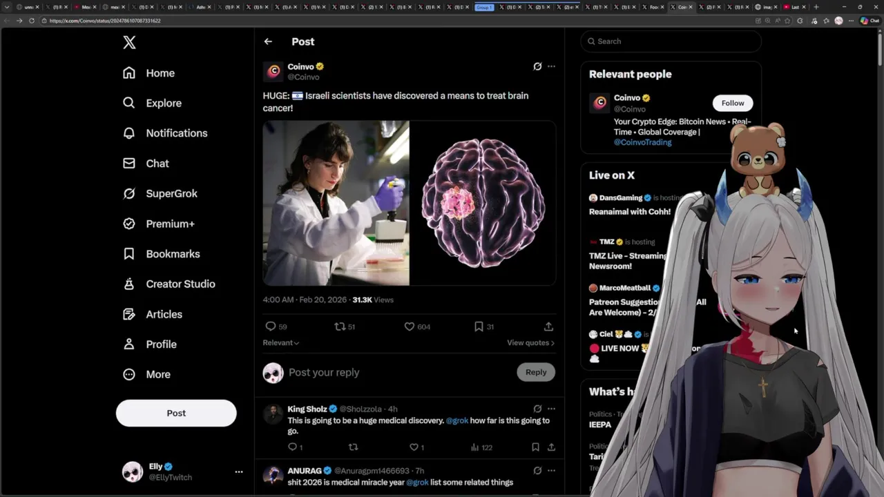
Task: Open the scientist photo in post
Action: click(x=336, y=203)
